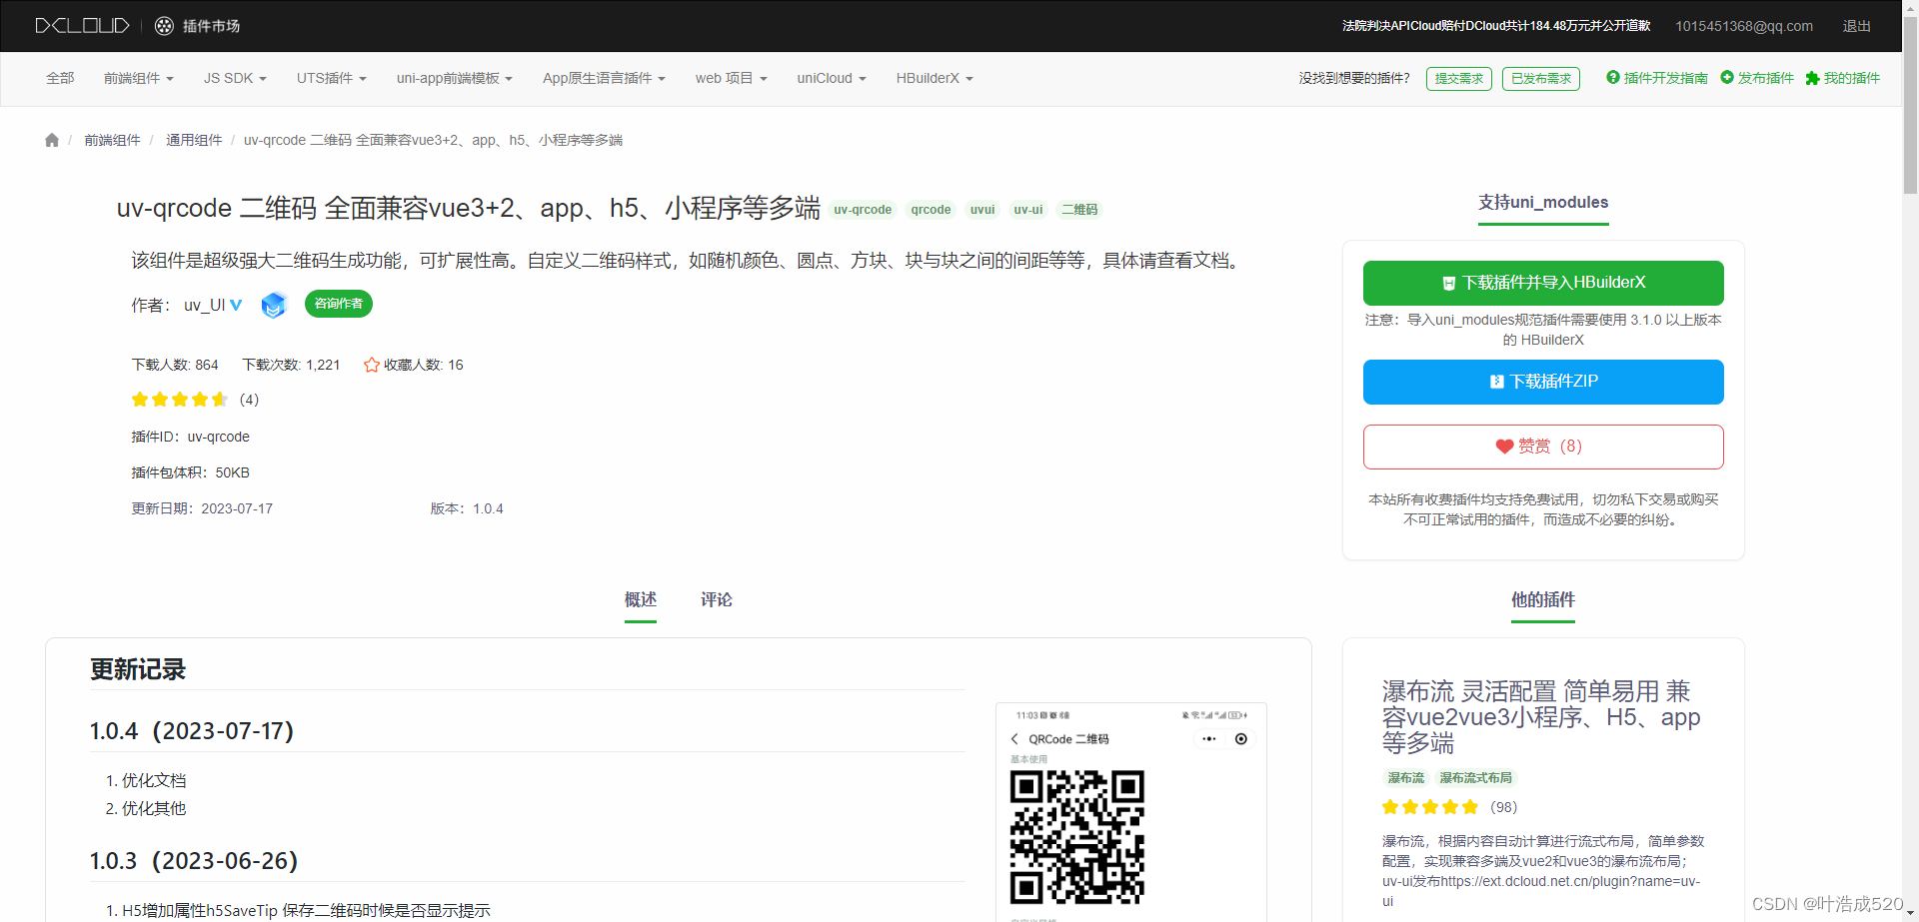Click the 前端组件 breadcrumb link
The height and width of the screenshot is (922, 1919).
112,140
